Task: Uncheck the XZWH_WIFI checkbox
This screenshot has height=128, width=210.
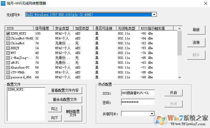Action: pyautogui.click(x=8, y=33)
